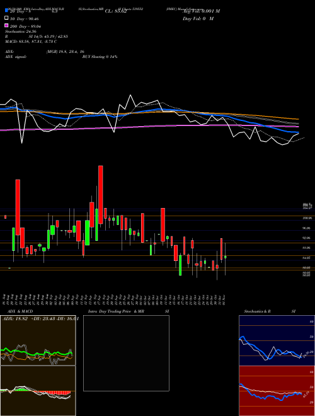The height and width of the screenshot is (416, 315).
Task: Click the 'Day Vol: 0 M' text
Action: (x=198, y=18)
